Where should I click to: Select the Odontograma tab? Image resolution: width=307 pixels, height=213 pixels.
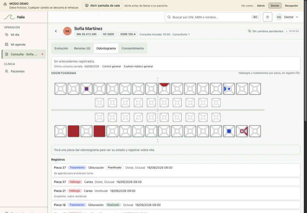(106, 48)
